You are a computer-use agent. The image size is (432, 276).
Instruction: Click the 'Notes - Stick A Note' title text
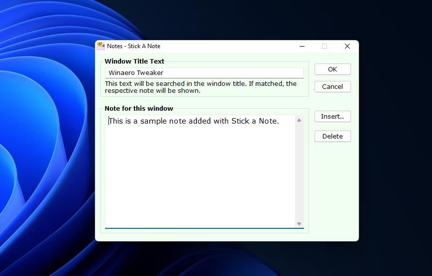[x=133, y=46]
